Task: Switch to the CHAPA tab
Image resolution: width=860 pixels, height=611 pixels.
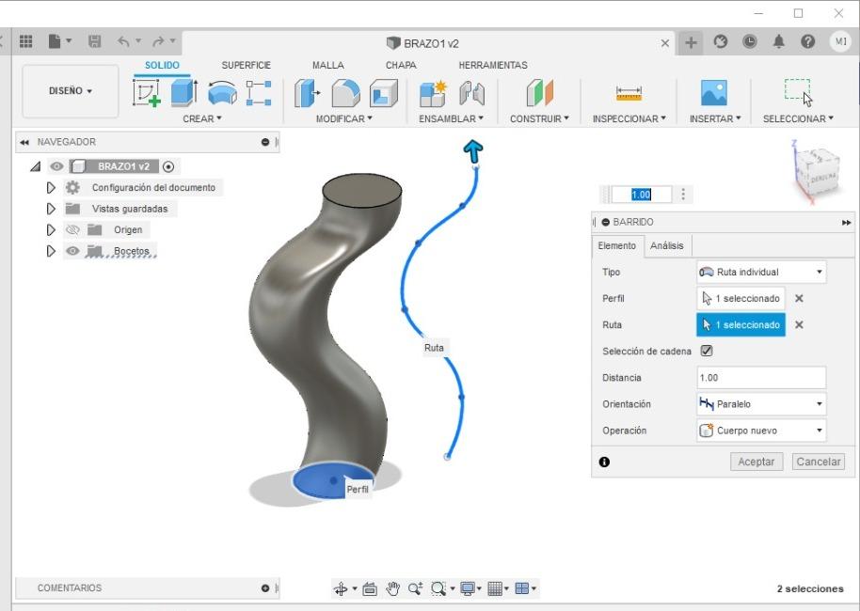Action: click(x=401, y=65)
